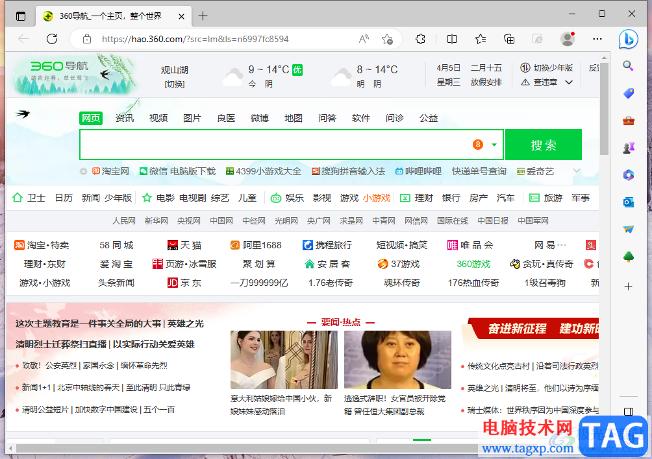
Task: Open the tab actions menu icon
Action: pos(20,16)
